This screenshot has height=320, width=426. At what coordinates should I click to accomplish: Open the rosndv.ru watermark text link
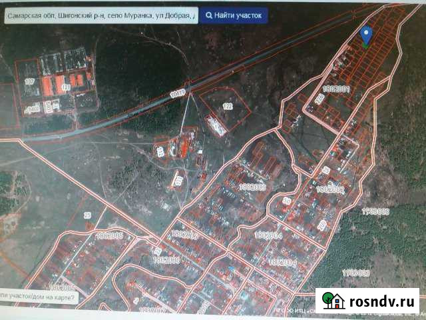[379, 301]
